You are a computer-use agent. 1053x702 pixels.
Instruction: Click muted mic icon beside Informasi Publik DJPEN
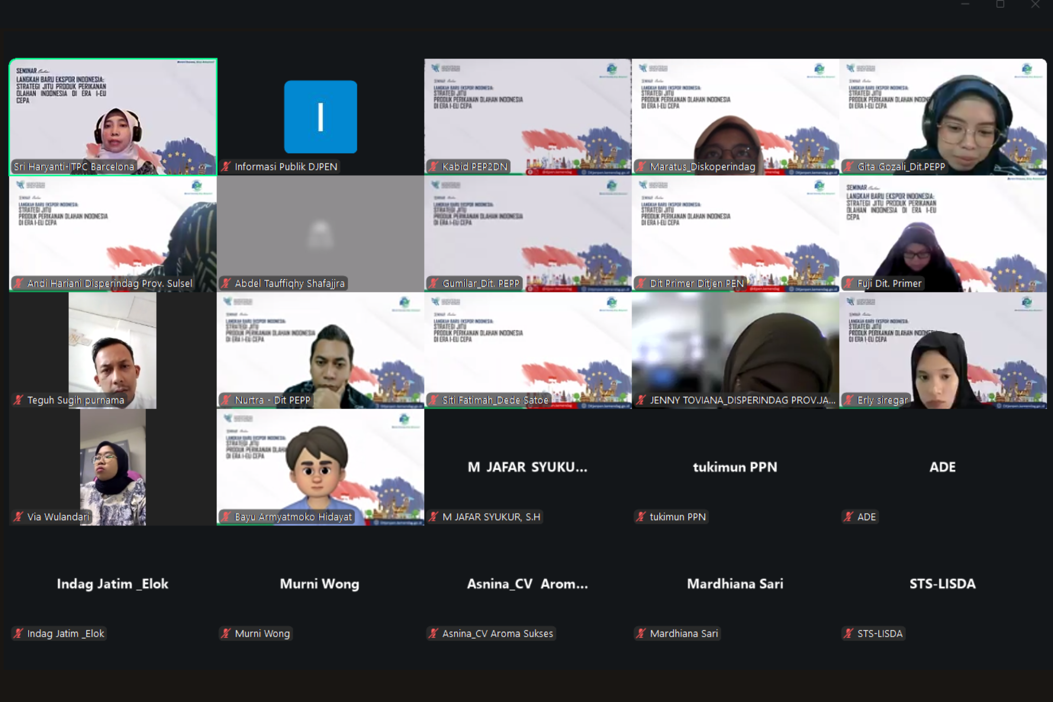(x=226, y=167)
